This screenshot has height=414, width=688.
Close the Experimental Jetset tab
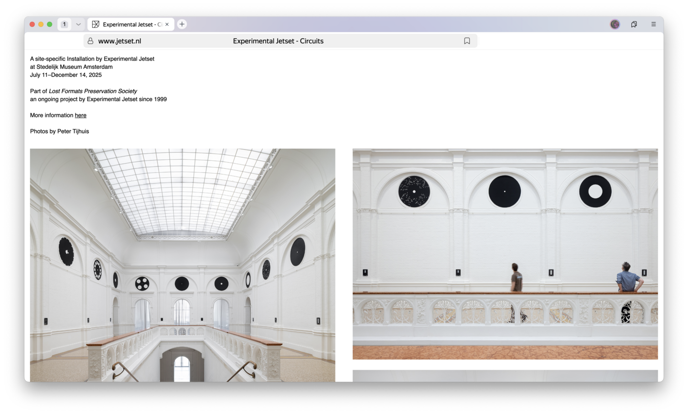coord(167,24)
